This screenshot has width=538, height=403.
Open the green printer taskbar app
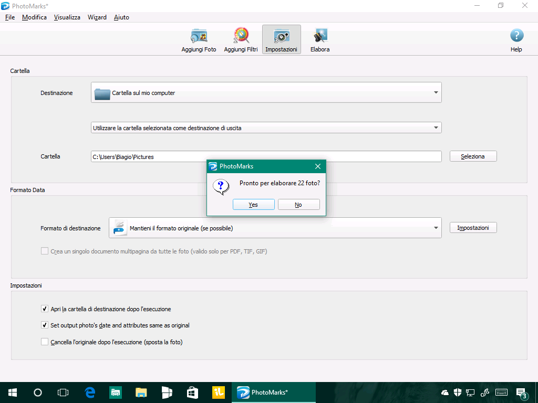(116, 393)
